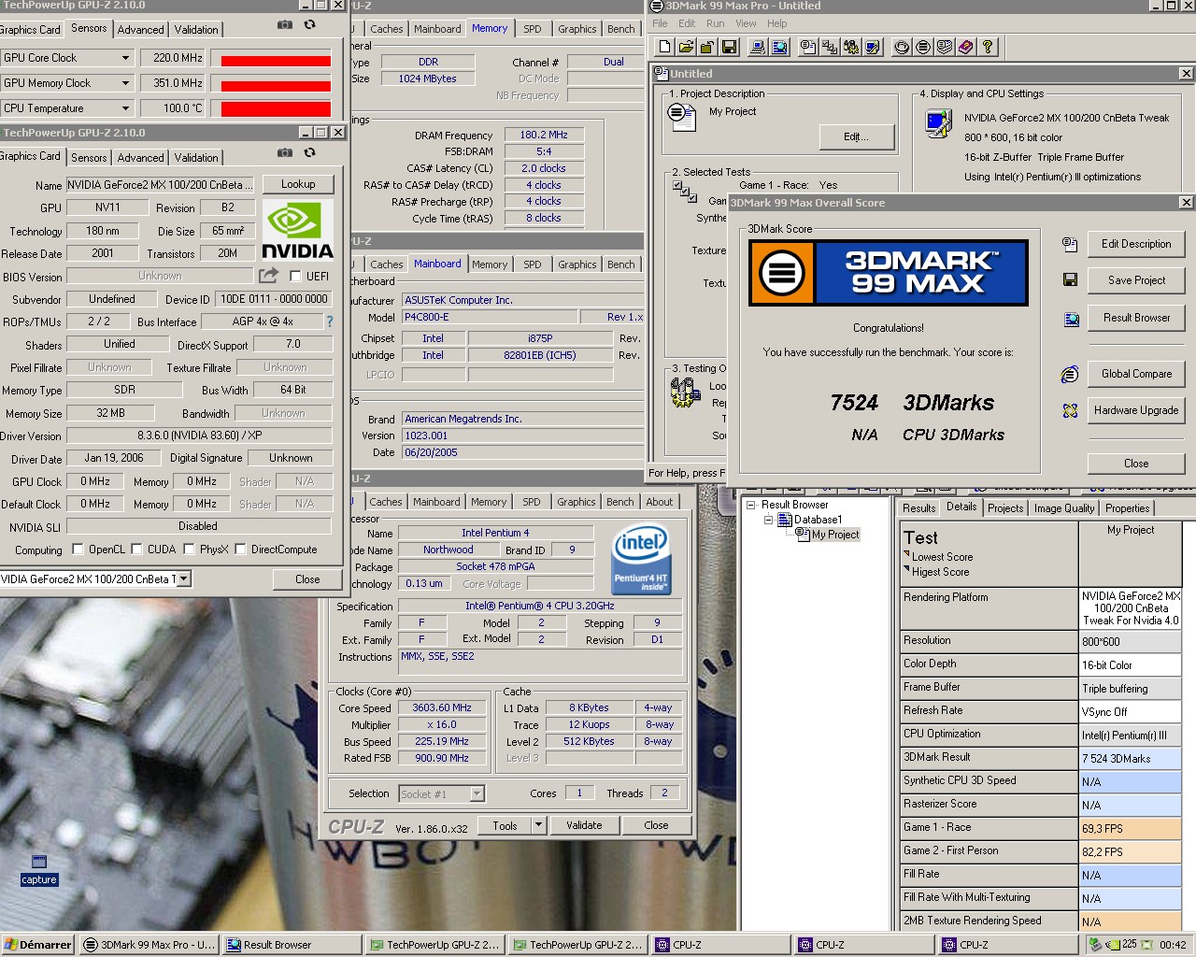Open the Run menu in 3DMark
The image size is (1196, 957).
click(x=715, y=23)
